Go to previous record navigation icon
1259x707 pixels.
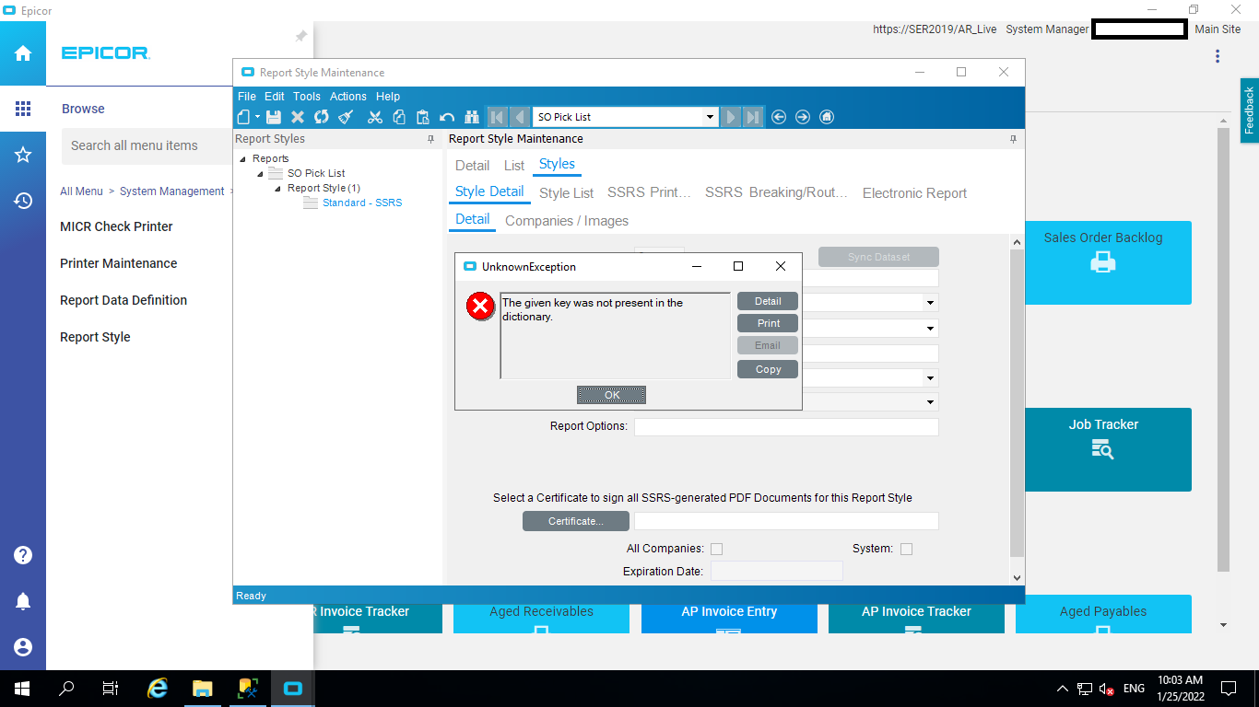coord(519,117)
